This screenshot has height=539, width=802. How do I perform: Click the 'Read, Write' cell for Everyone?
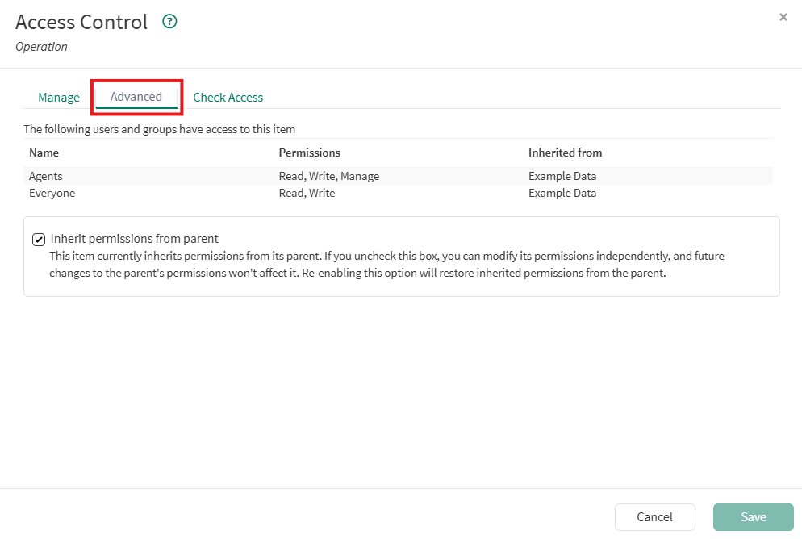[307, 193]
